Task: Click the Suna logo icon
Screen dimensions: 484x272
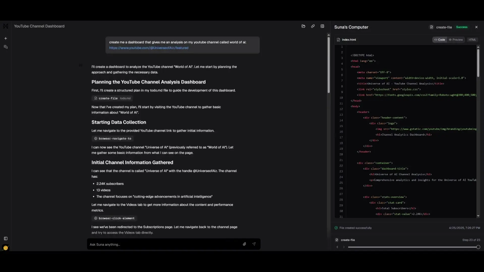Action: click(6, 26)
